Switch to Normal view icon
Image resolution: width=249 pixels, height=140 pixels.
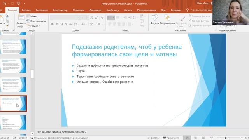click(187, 138)
